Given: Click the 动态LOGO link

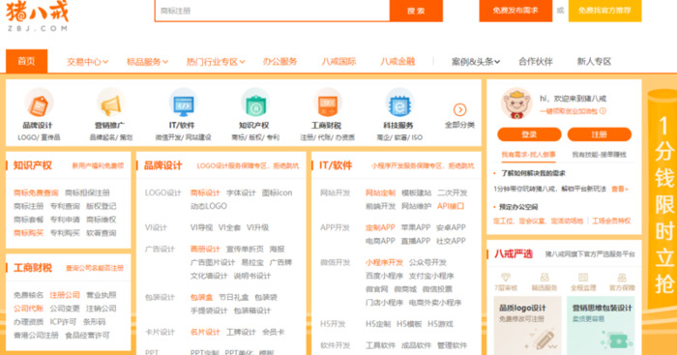Looking at the screenshot, I should tap(209, 206).
